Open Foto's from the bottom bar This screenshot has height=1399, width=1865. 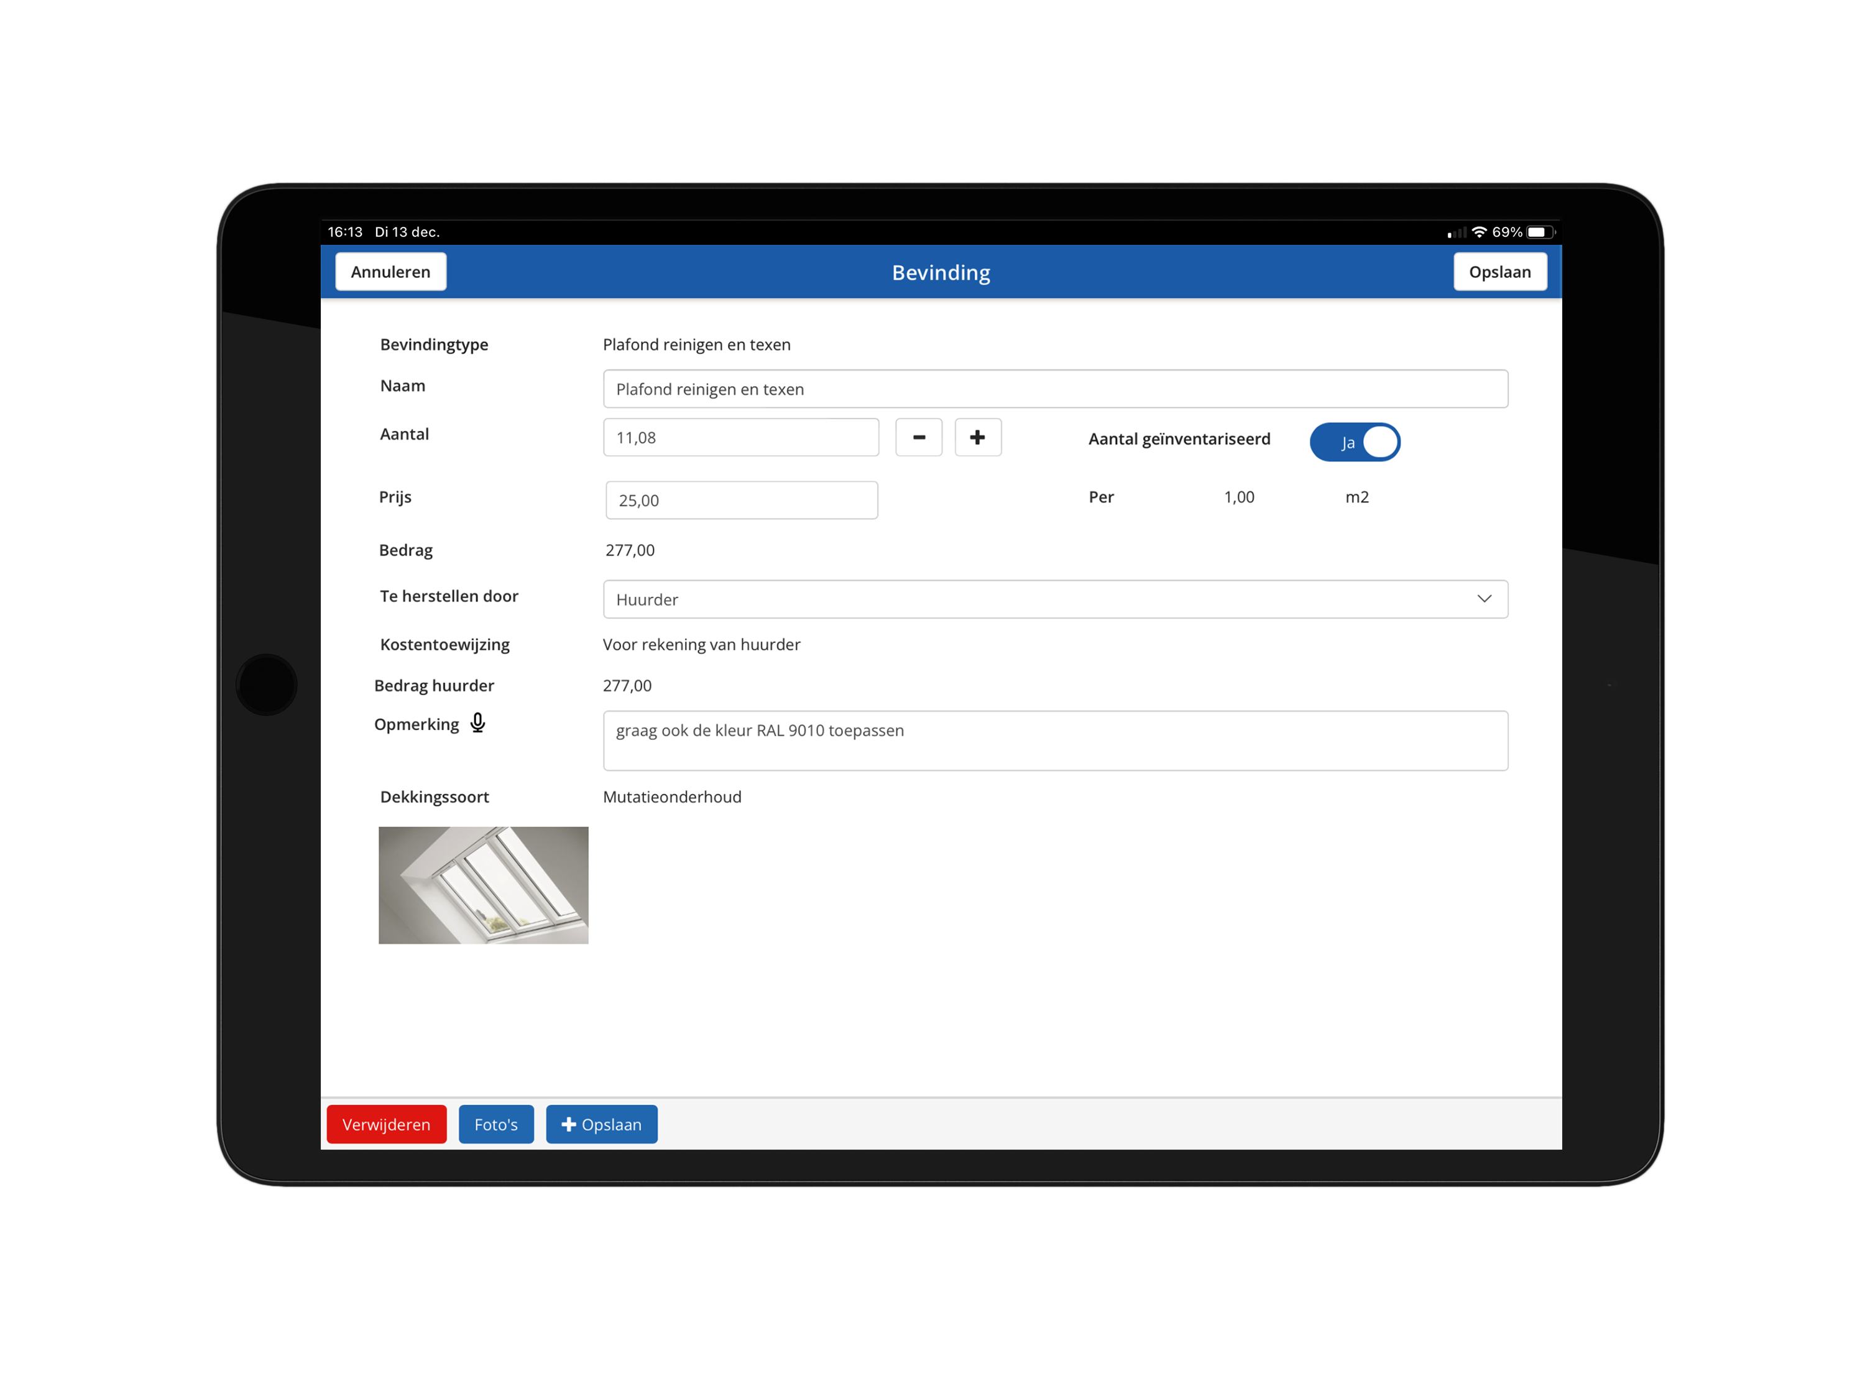(495, 1124)
